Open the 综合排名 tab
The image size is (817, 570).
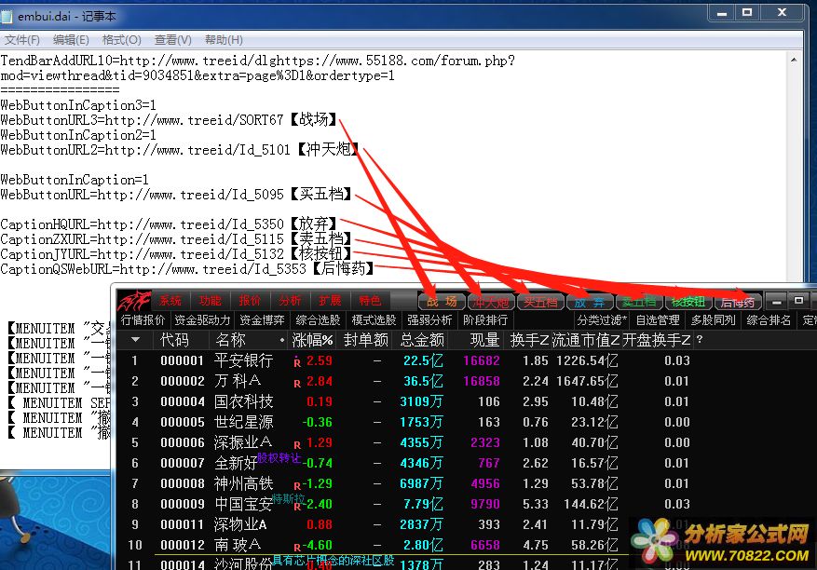pos(769,319)
